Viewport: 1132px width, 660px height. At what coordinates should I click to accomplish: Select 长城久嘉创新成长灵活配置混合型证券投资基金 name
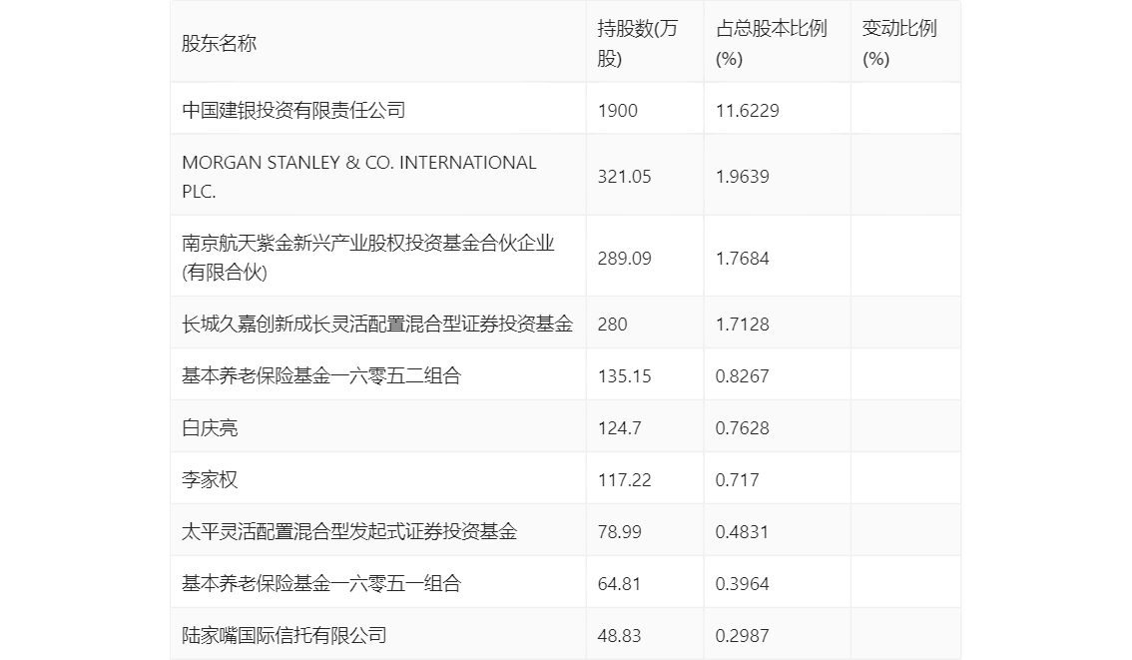[377, 325]
